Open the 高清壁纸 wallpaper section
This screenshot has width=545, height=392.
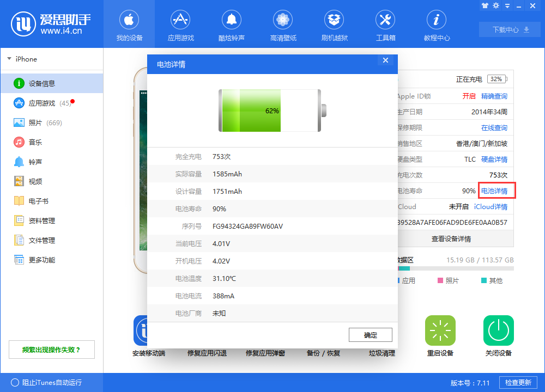coord(283,24)
